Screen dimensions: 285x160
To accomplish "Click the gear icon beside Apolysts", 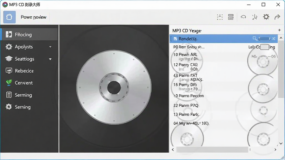I will (x=9, y=47).
